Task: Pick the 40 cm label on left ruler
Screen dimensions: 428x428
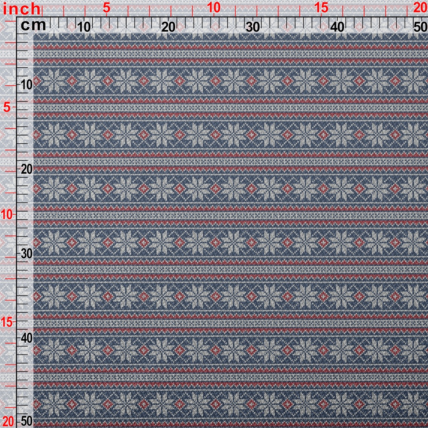Action: (x=27, y=338)
